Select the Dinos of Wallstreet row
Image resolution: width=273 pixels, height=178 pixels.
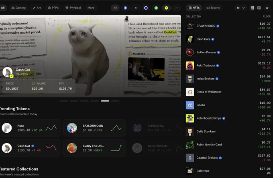tap(228, 92)
